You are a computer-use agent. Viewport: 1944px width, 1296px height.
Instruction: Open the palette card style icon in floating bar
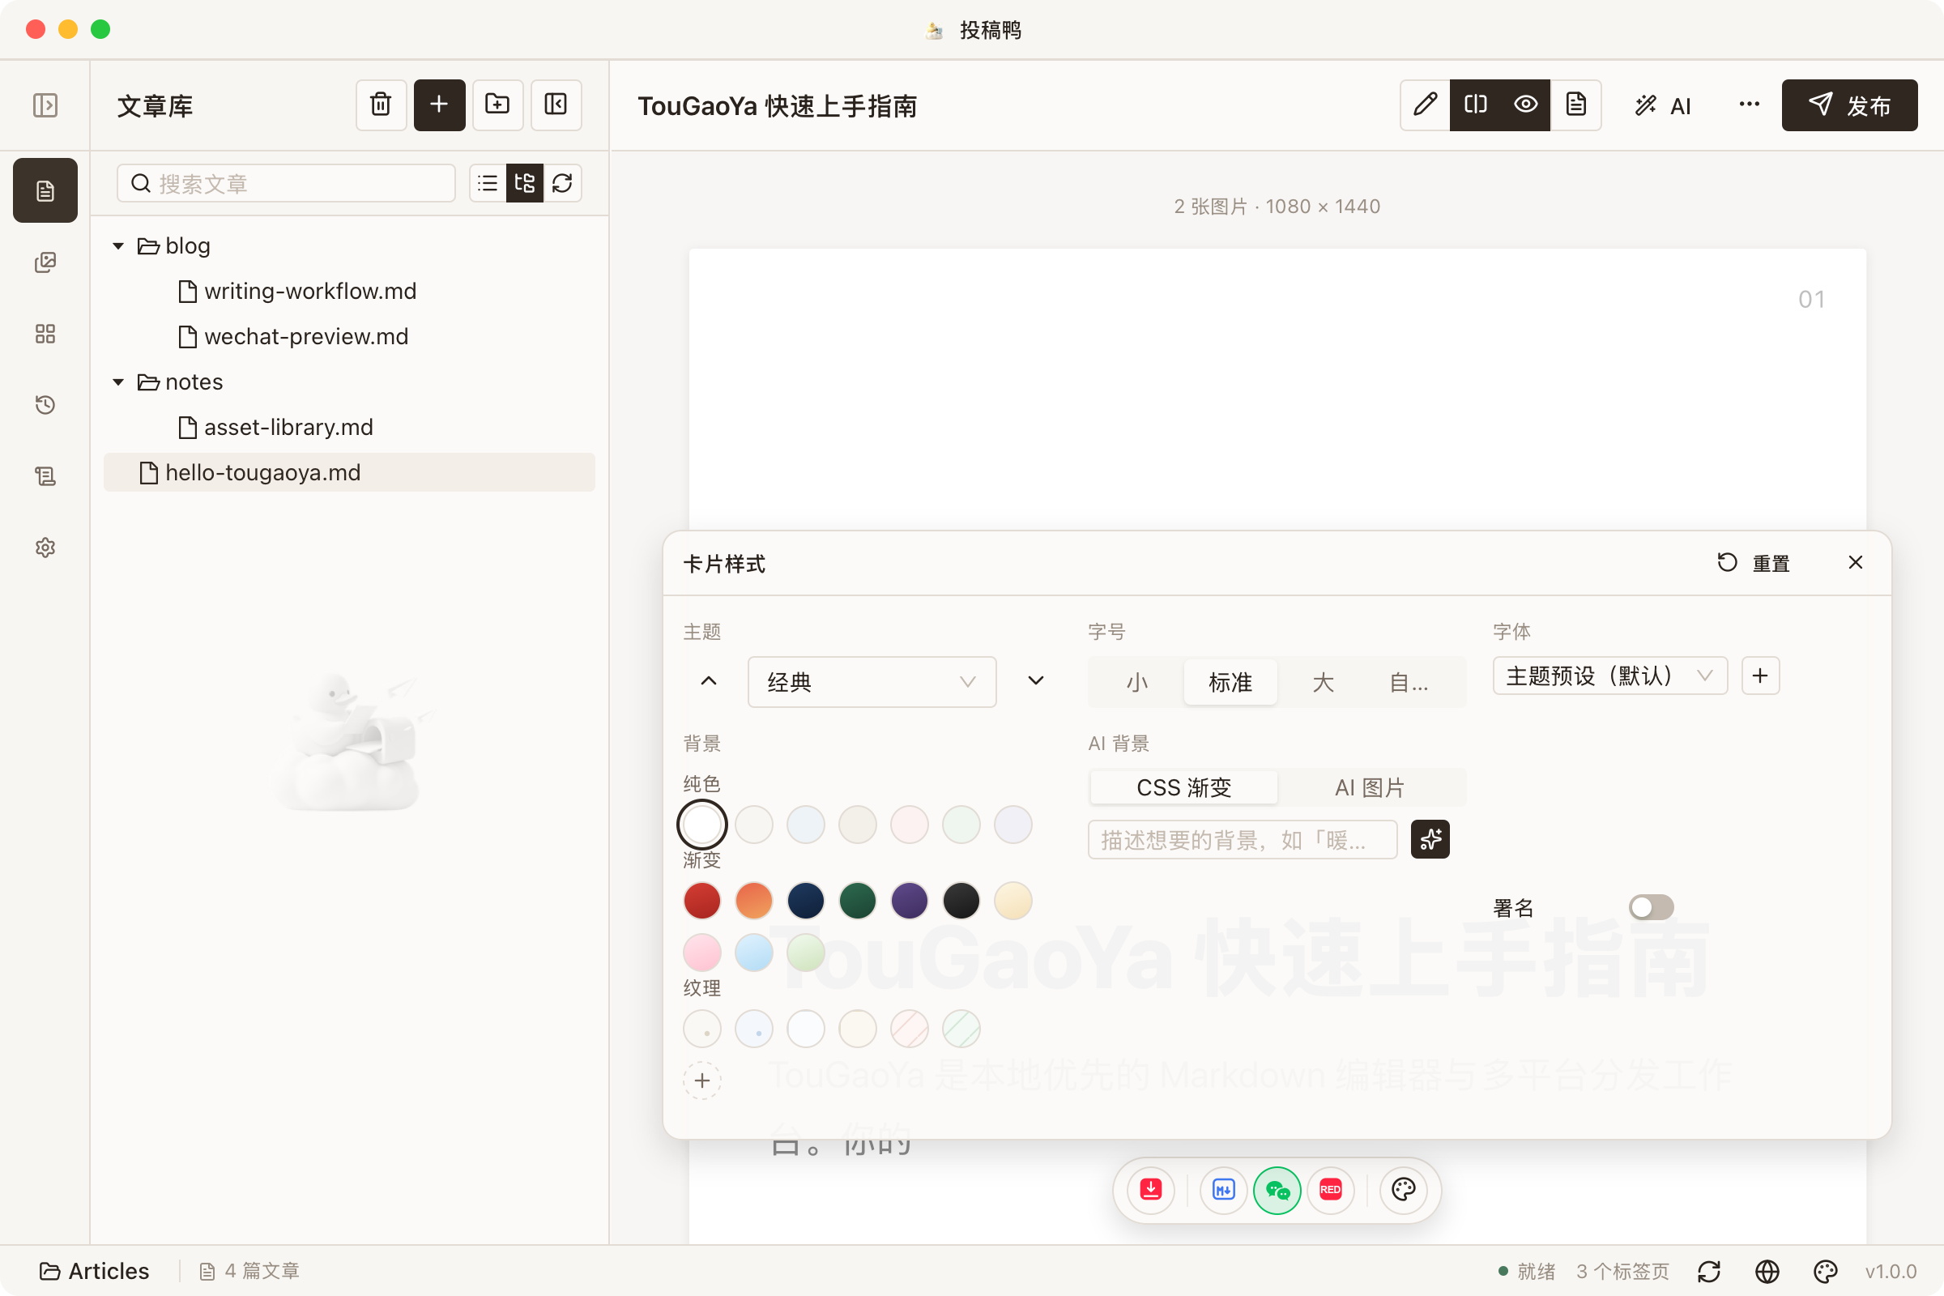[x=1404, y=1189]
